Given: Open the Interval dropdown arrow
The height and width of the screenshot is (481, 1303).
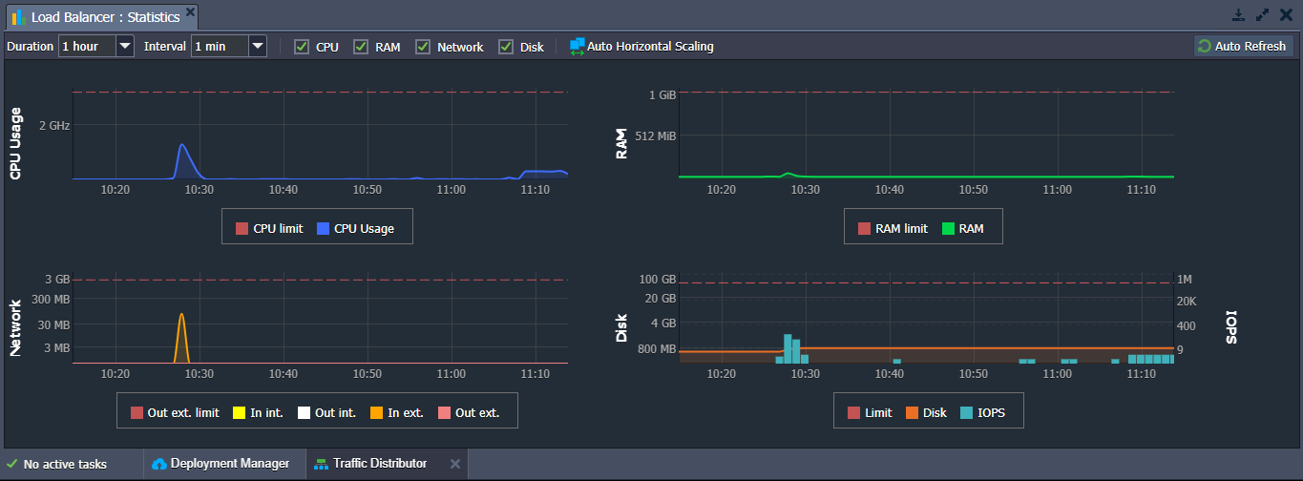Looking at the screenshot, I should [x=257, y=46].
